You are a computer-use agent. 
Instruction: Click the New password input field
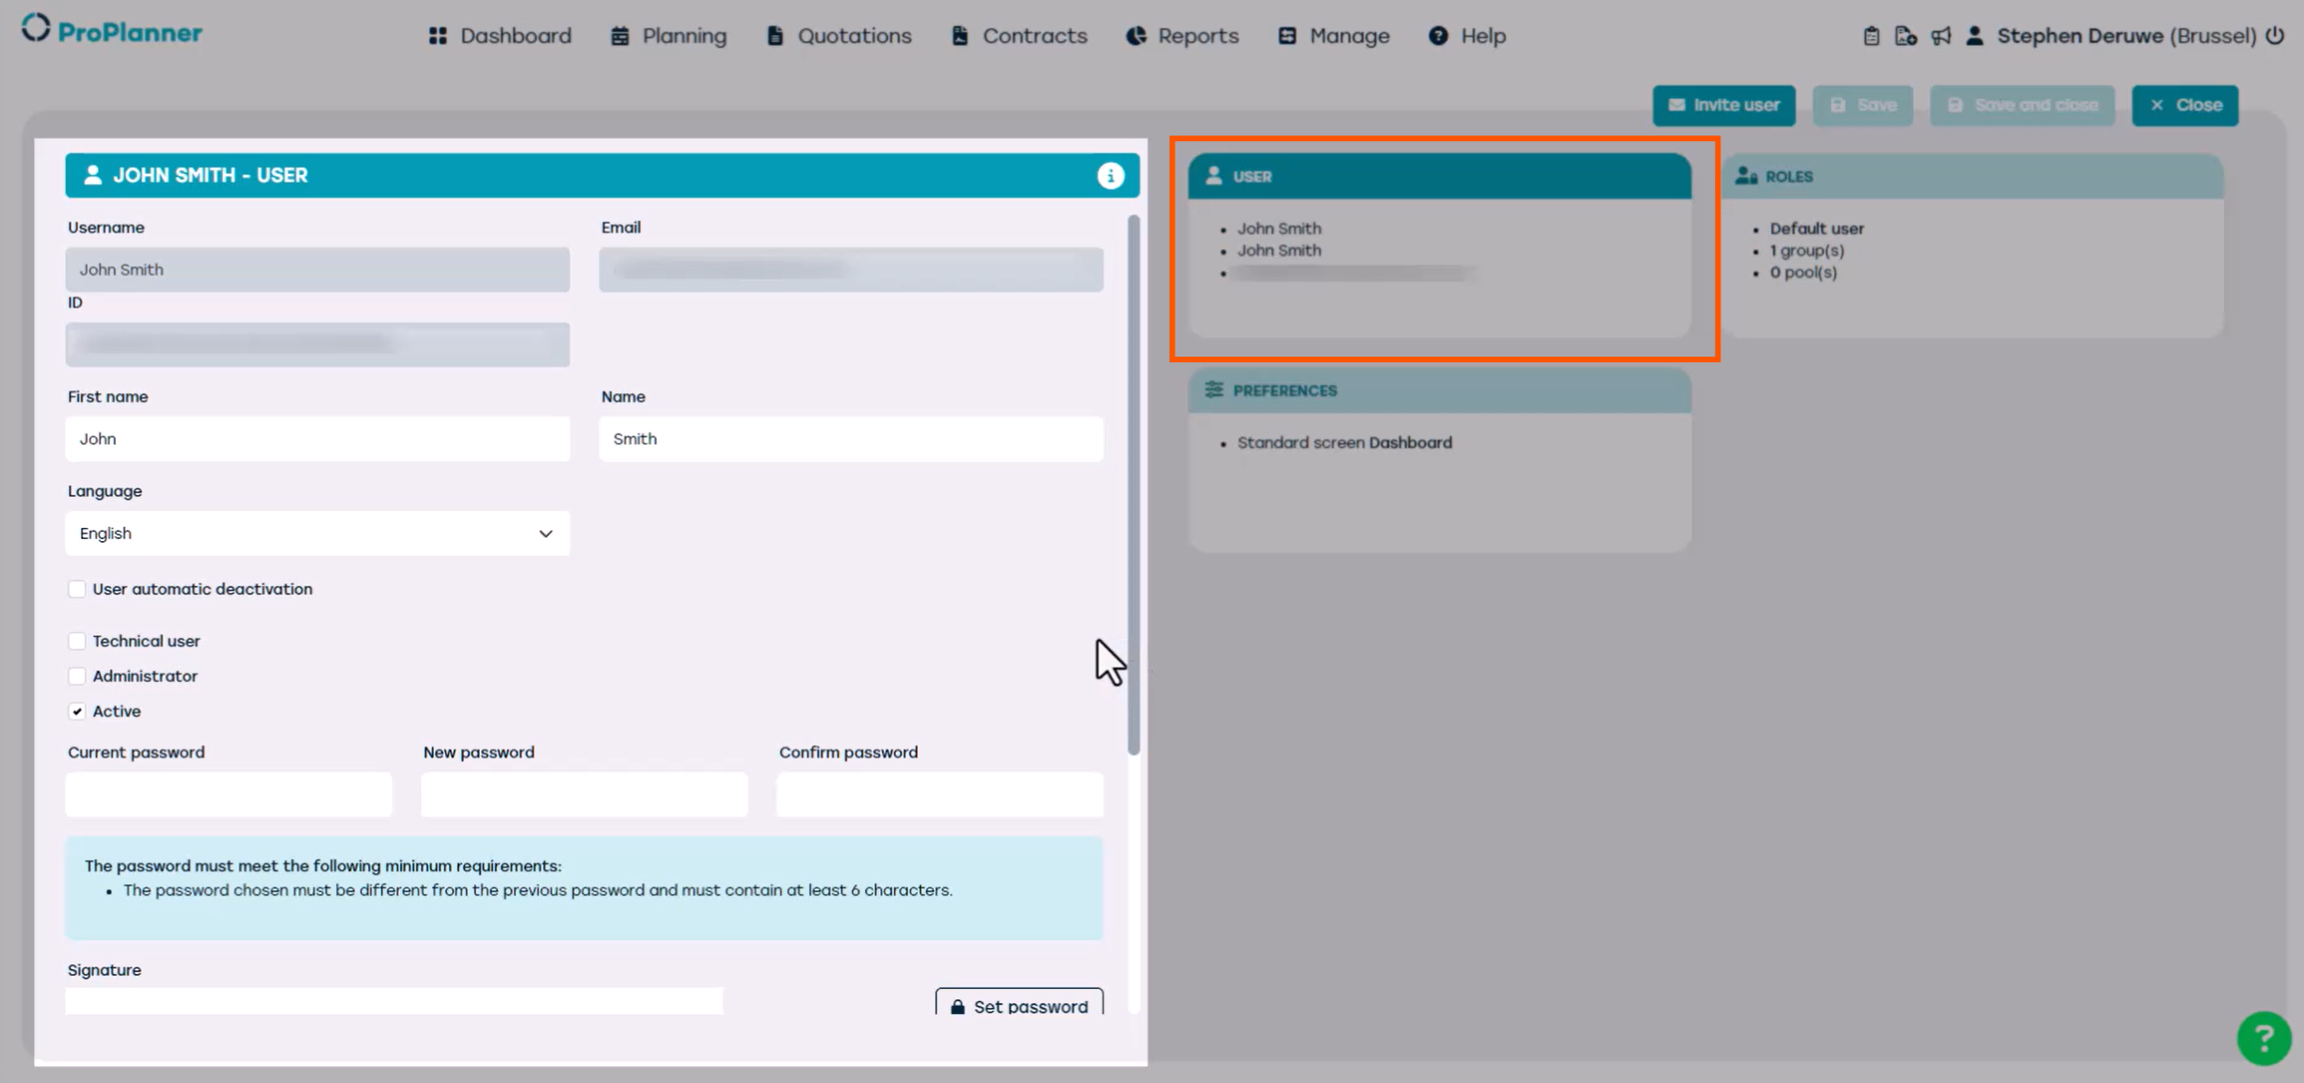point(584,794)
